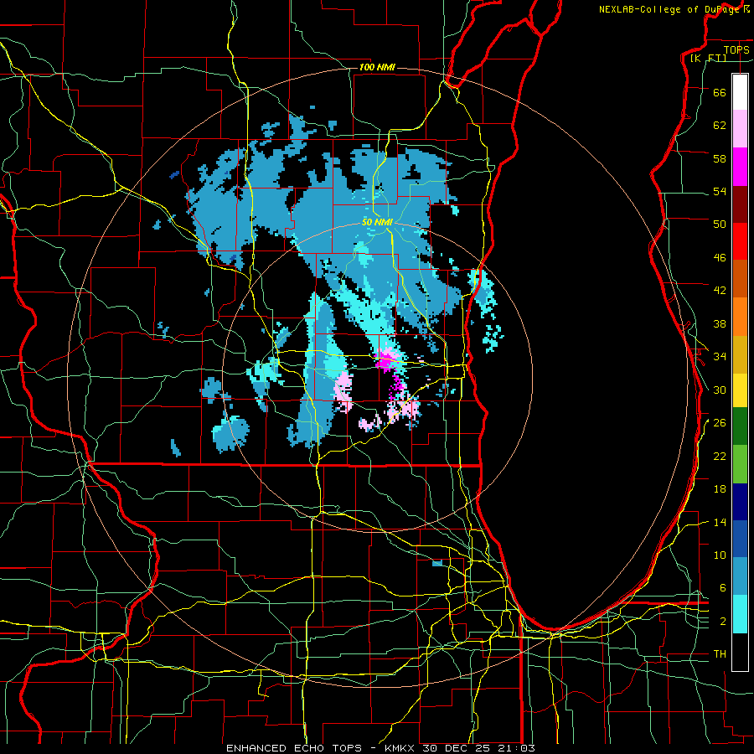
Task: Click the medium blue legend swatch
Action: tap(740, 539)
